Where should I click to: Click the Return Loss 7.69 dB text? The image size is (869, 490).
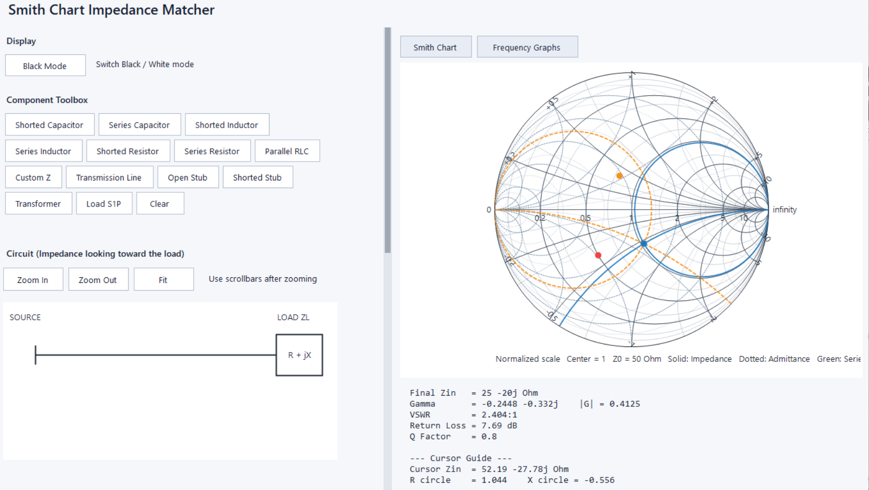coord(463,425)
